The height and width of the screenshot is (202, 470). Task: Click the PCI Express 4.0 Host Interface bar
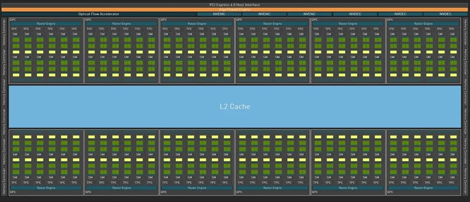pyautogui.click(x=235, y=5)
